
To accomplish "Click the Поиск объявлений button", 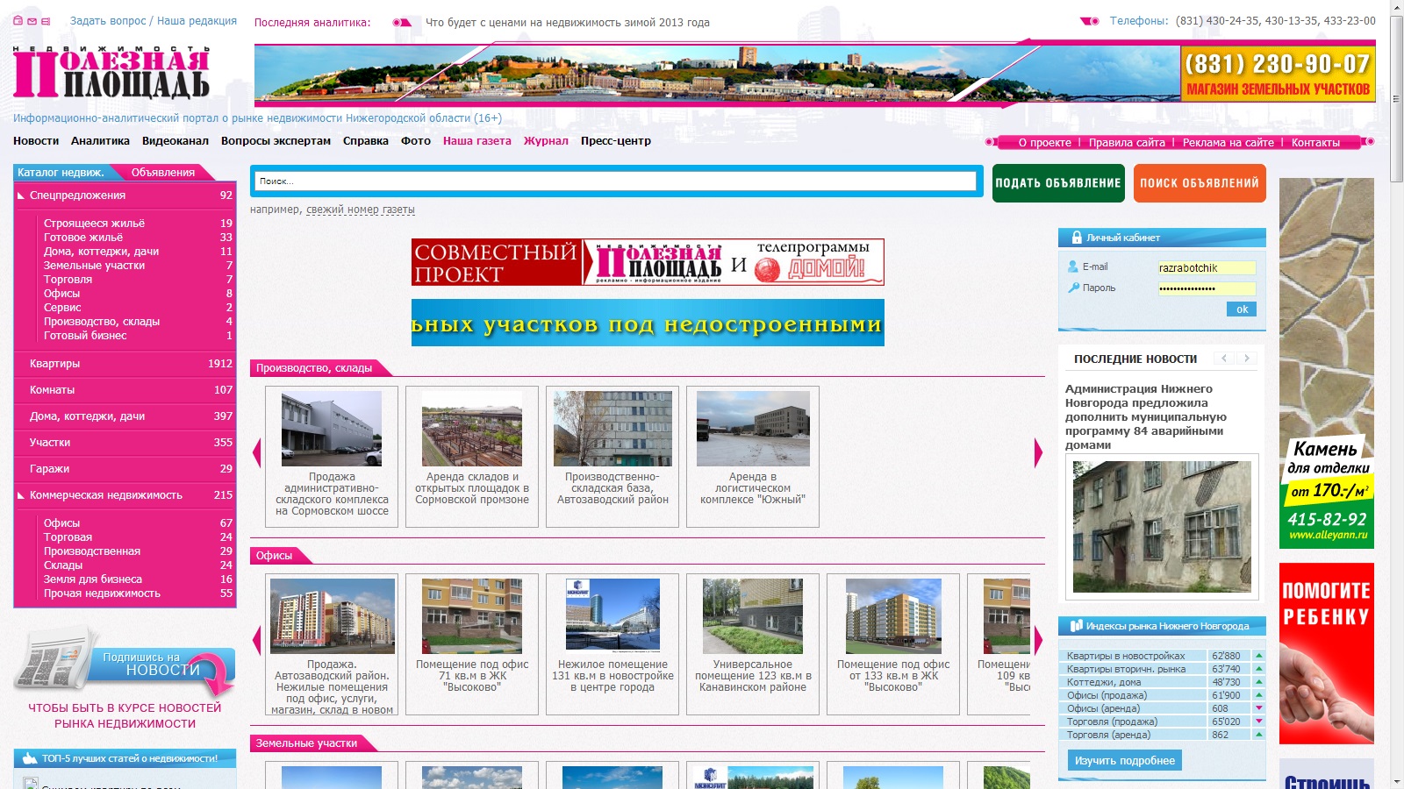I will point(1200,183).
